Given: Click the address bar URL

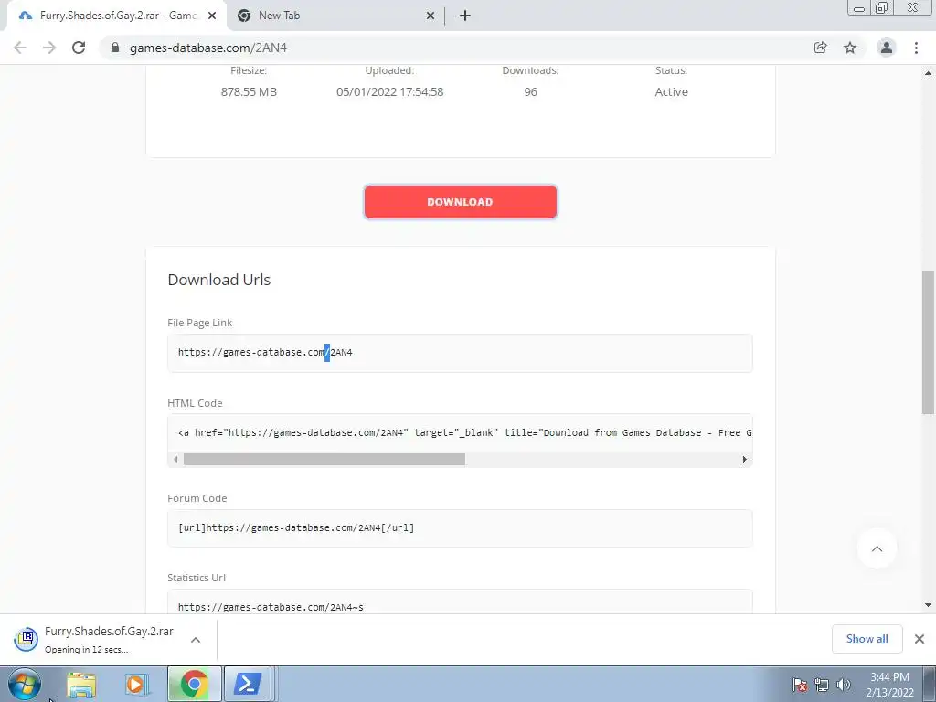Looking at the screenshot, I should (207, 48).
